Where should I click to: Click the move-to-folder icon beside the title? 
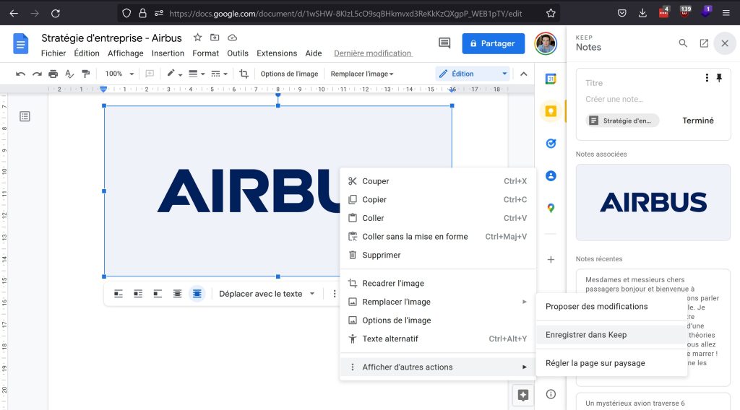point(215,38)
